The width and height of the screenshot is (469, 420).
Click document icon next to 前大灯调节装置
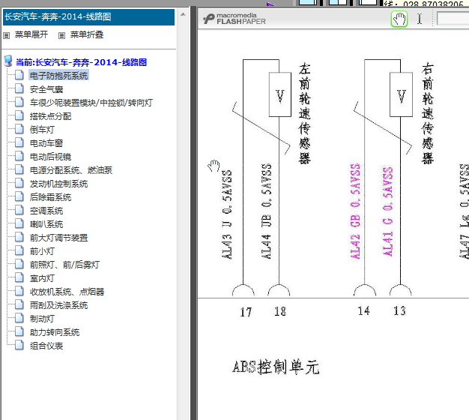[x=19, y=236]
